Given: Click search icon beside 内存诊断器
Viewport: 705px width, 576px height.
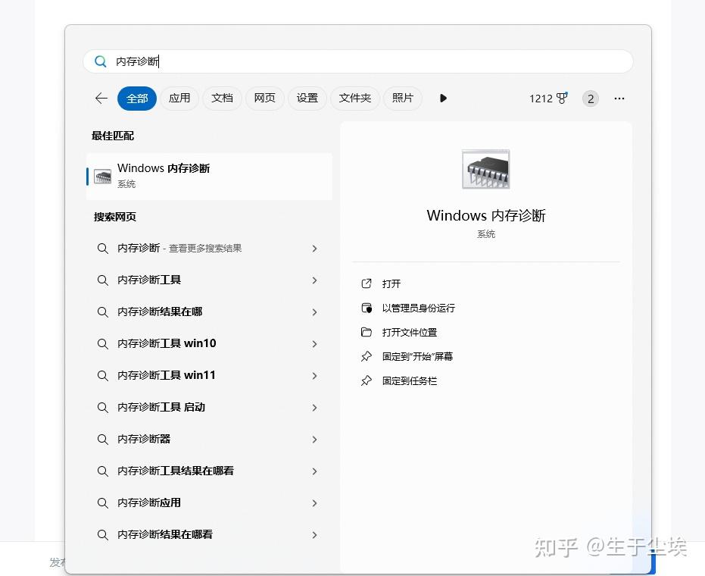Looking at the screenshot, I should pyautogui.click(x=102, y=440).
